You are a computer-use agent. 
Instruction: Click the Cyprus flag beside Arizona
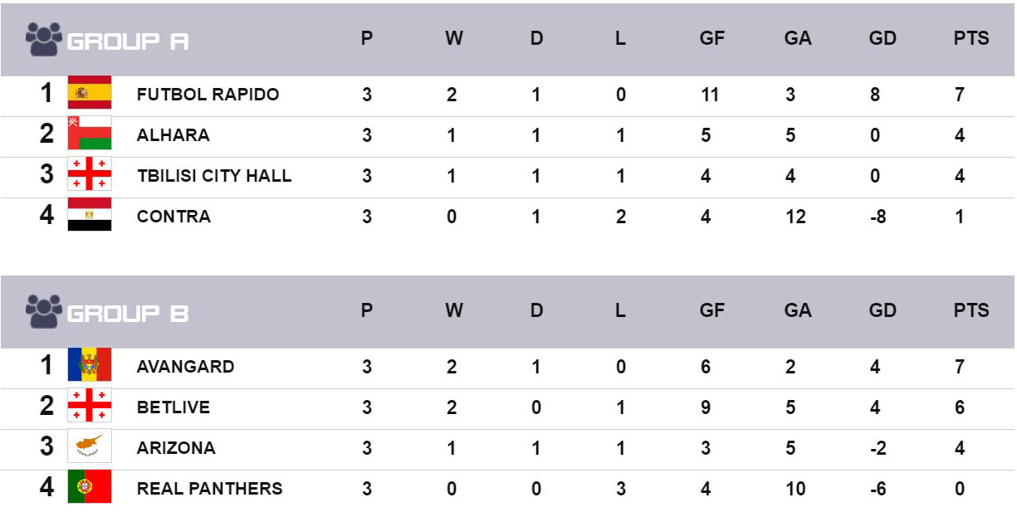[90, 446]
